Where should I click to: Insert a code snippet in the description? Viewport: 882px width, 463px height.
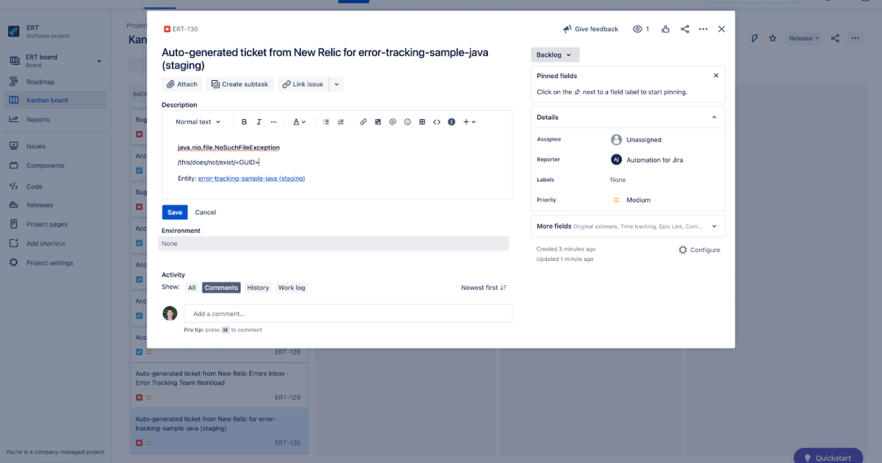tap(436, 121)
